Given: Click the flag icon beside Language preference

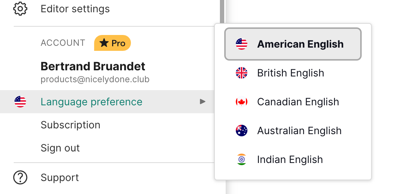Looking at the screenshot, I should [20, 102].
